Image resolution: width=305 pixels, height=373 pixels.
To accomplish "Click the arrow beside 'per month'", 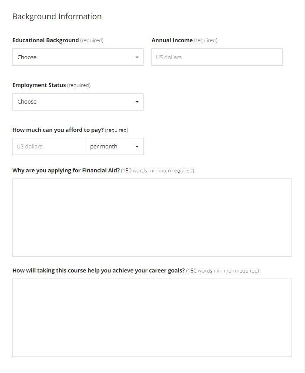I will [x=137, y=147].
